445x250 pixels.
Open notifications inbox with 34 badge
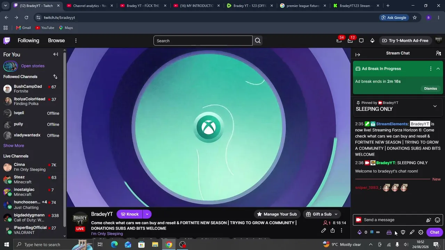[339, 41]
